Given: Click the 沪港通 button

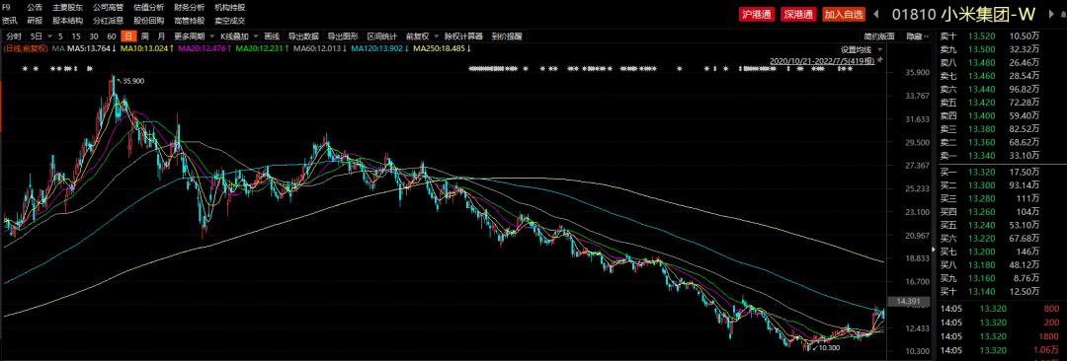Looking at the screenshot, I should 757,14.
